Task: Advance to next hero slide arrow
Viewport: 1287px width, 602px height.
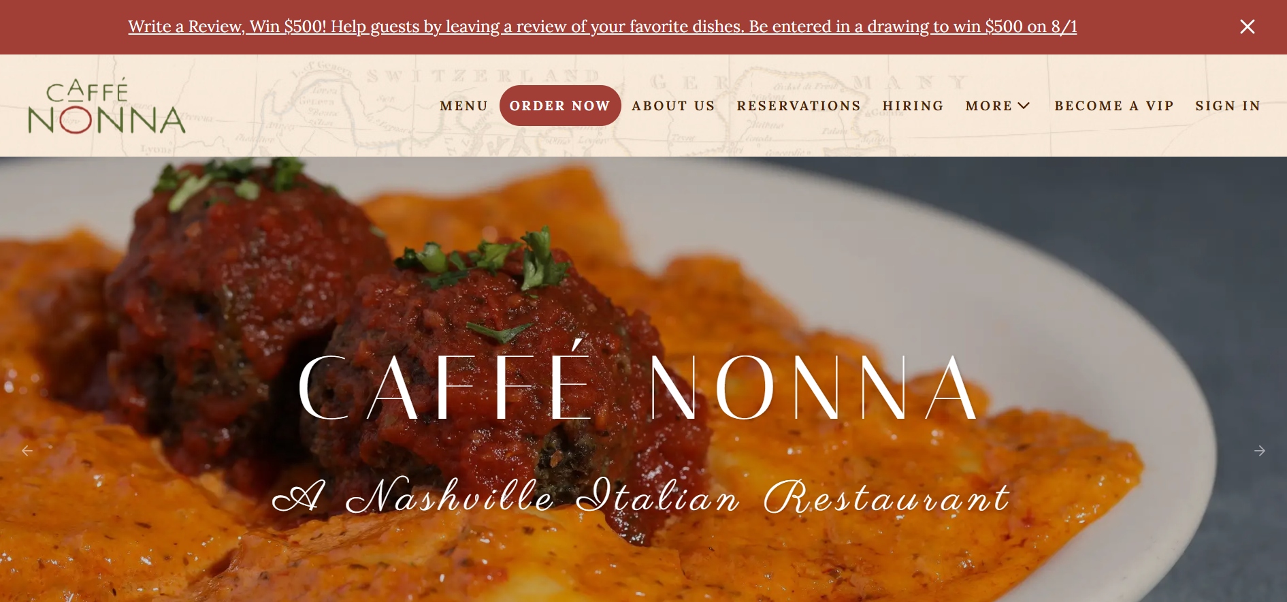Action: coord(1260,451)
